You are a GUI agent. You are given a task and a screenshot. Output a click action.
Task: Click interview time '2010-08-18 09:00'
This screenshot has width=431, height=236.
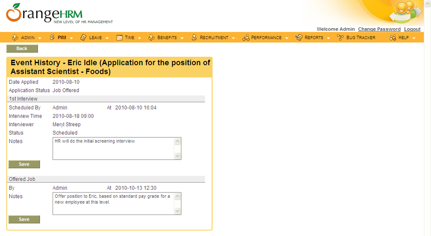pos(73,116)
